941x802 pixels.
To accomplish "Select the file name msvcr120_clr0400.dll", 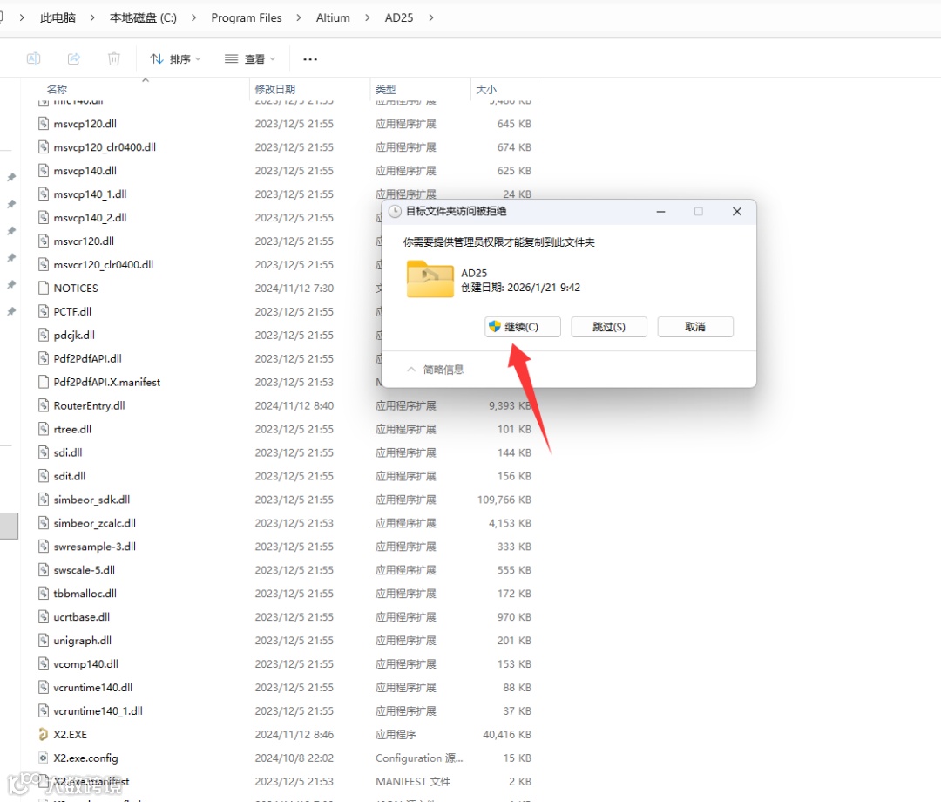I will pos(103,265).
